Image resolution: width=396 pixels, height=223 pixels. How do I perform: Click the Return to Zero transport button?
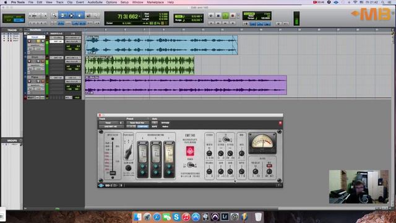click(x=211, y=24)
